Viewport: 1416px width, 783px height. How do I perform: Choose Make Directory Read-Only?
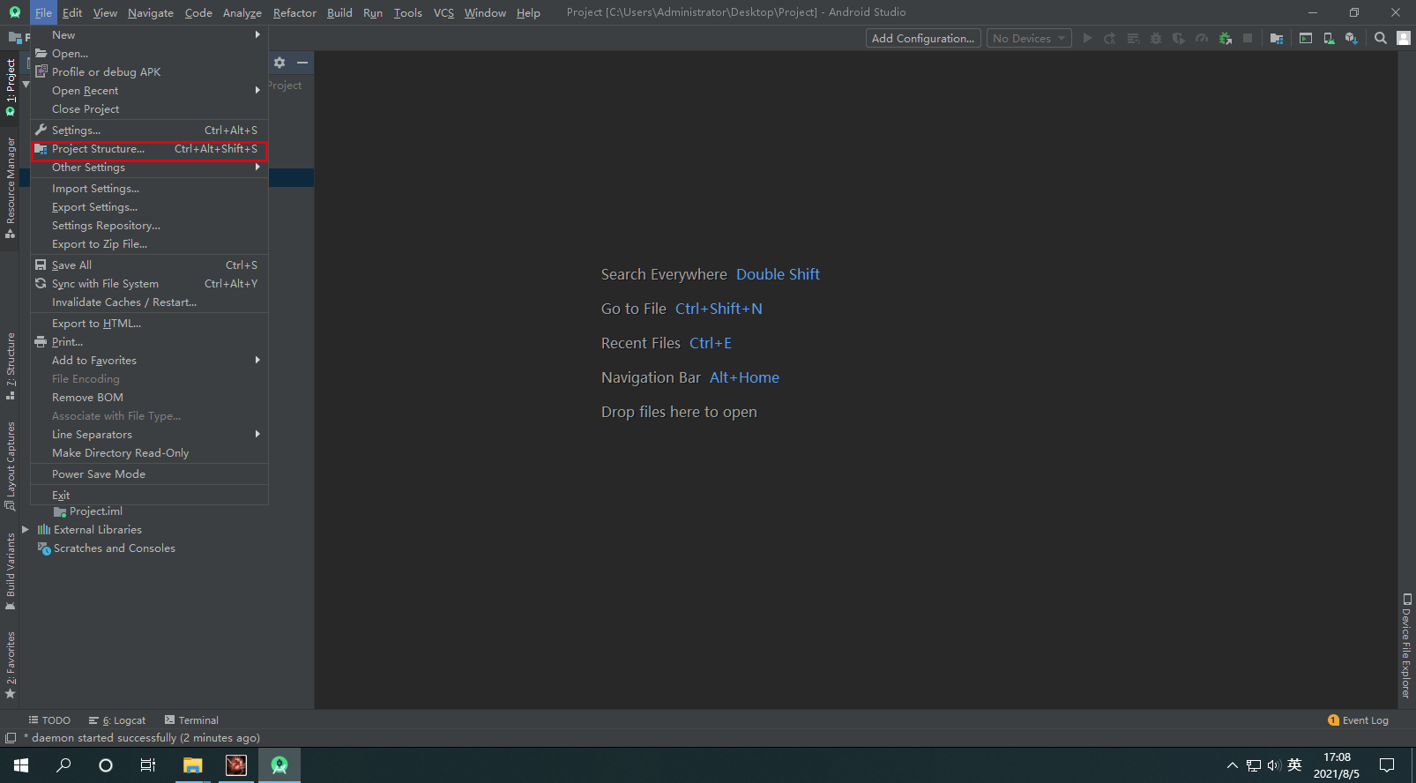(149, 453)
